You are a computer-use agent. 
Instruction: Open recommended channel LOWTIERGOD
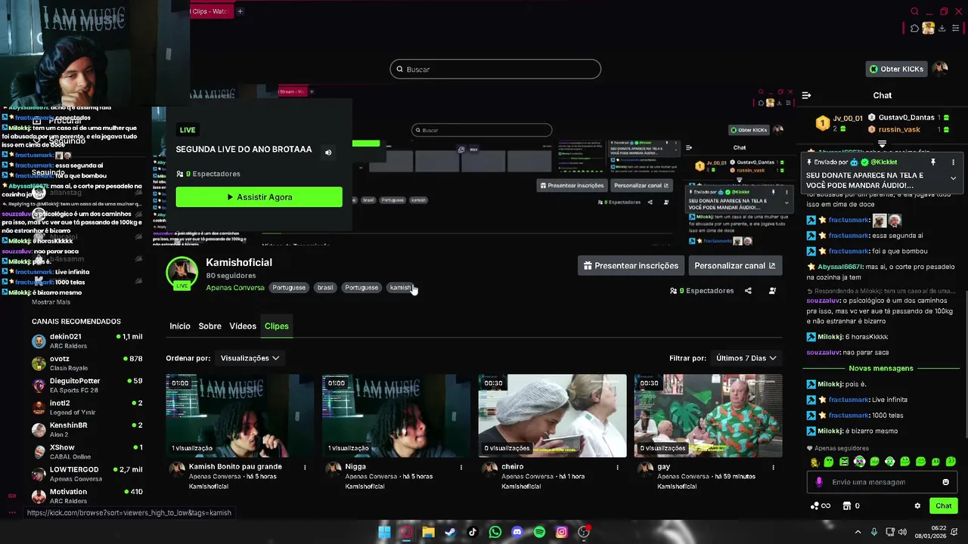tap(87, 474)
